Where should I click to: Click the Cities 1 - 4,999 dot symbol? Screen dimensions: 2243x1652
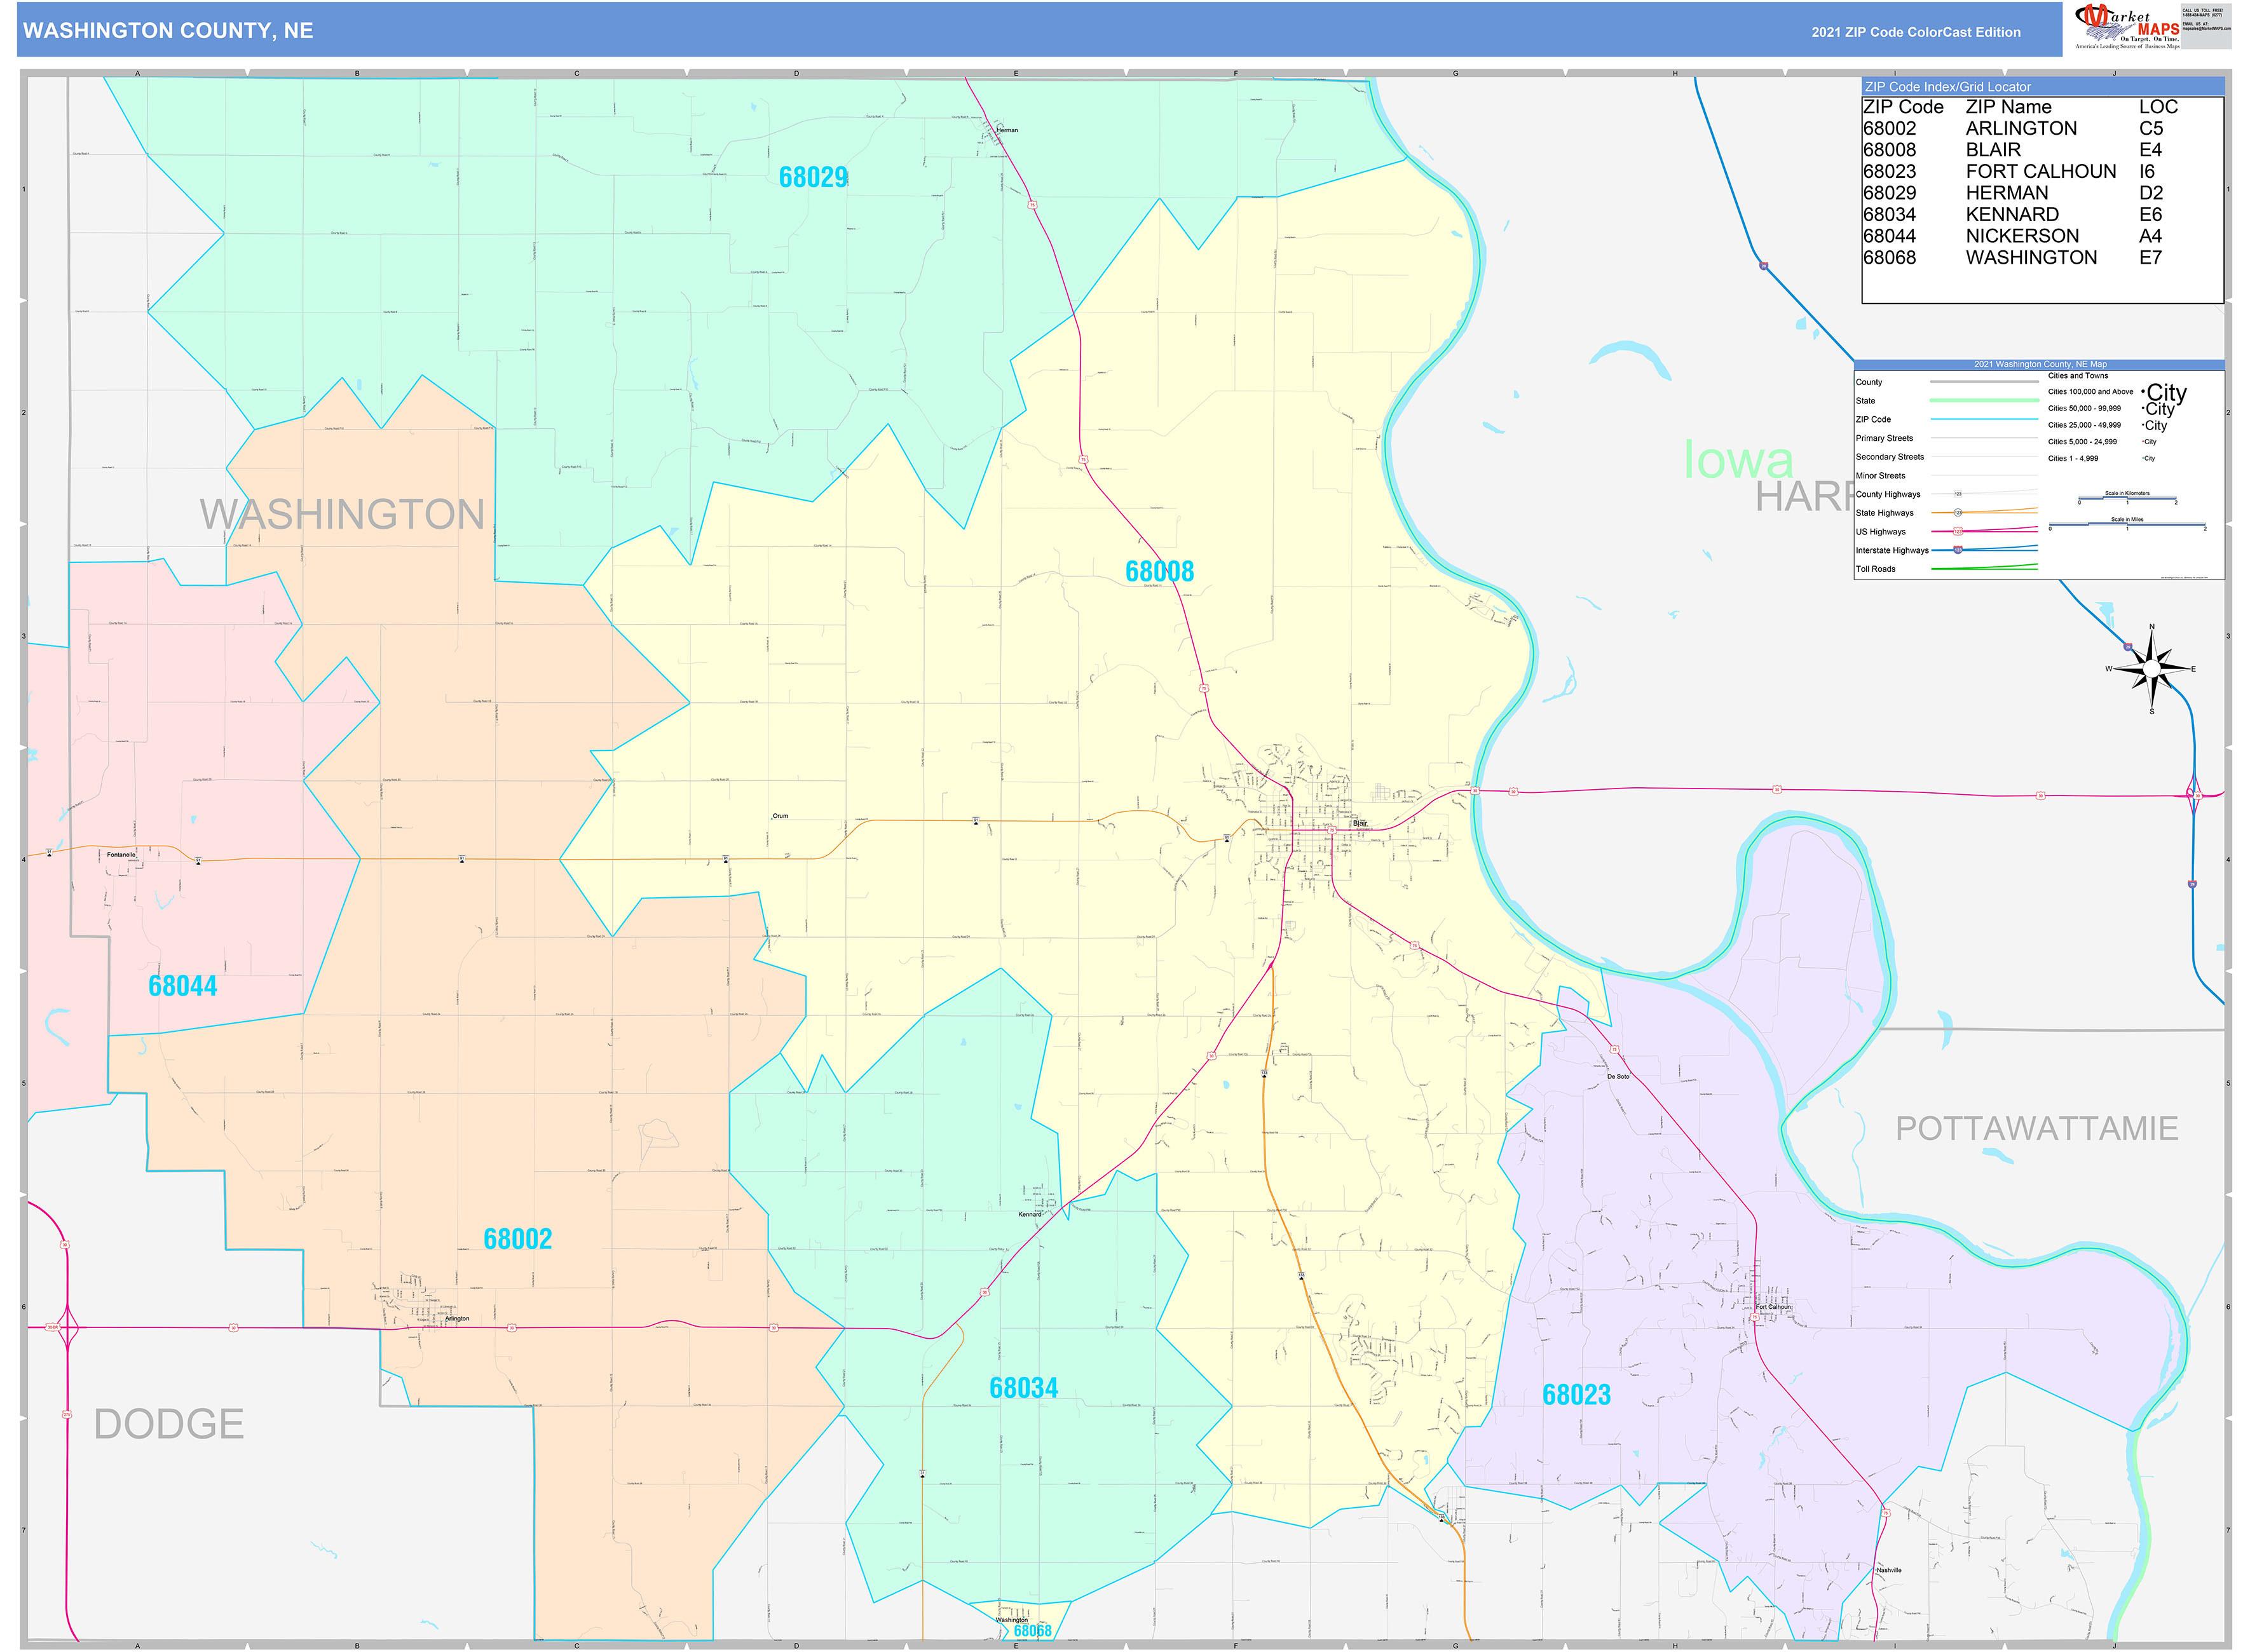2148,458
